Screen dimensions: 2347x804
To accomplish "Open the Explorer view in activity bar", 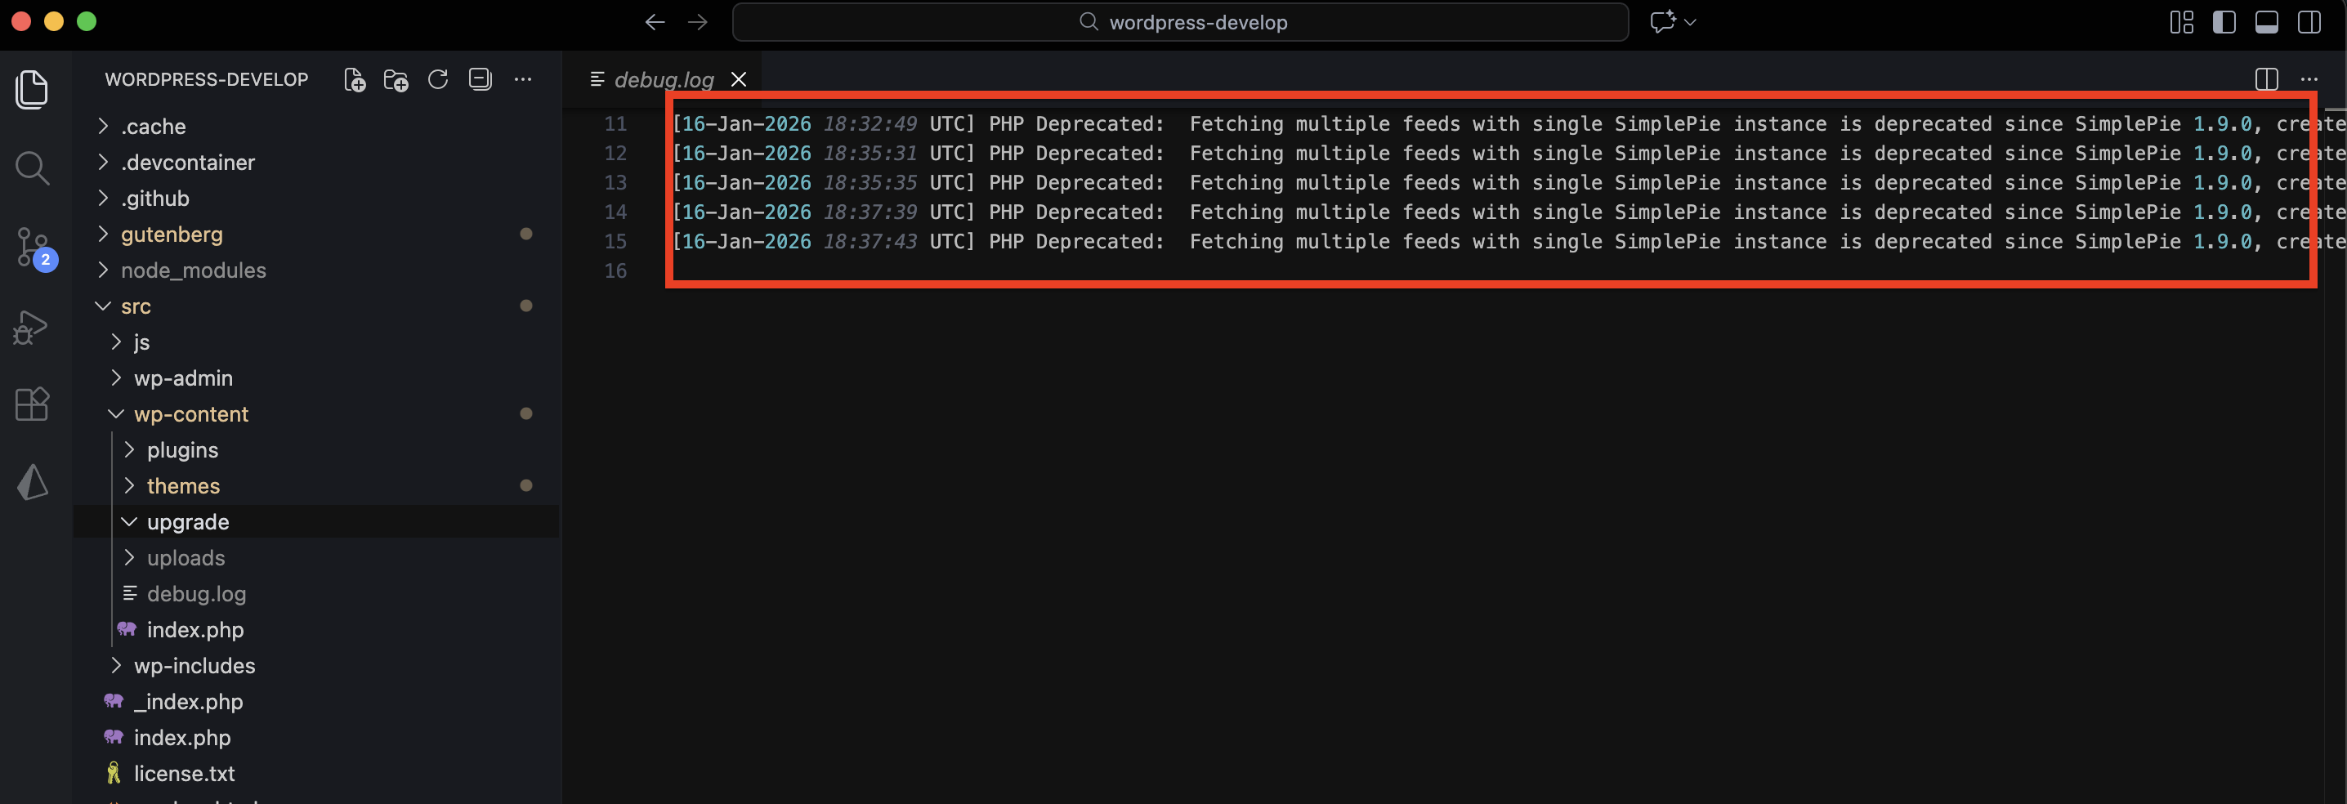I will tap(32, 89).
